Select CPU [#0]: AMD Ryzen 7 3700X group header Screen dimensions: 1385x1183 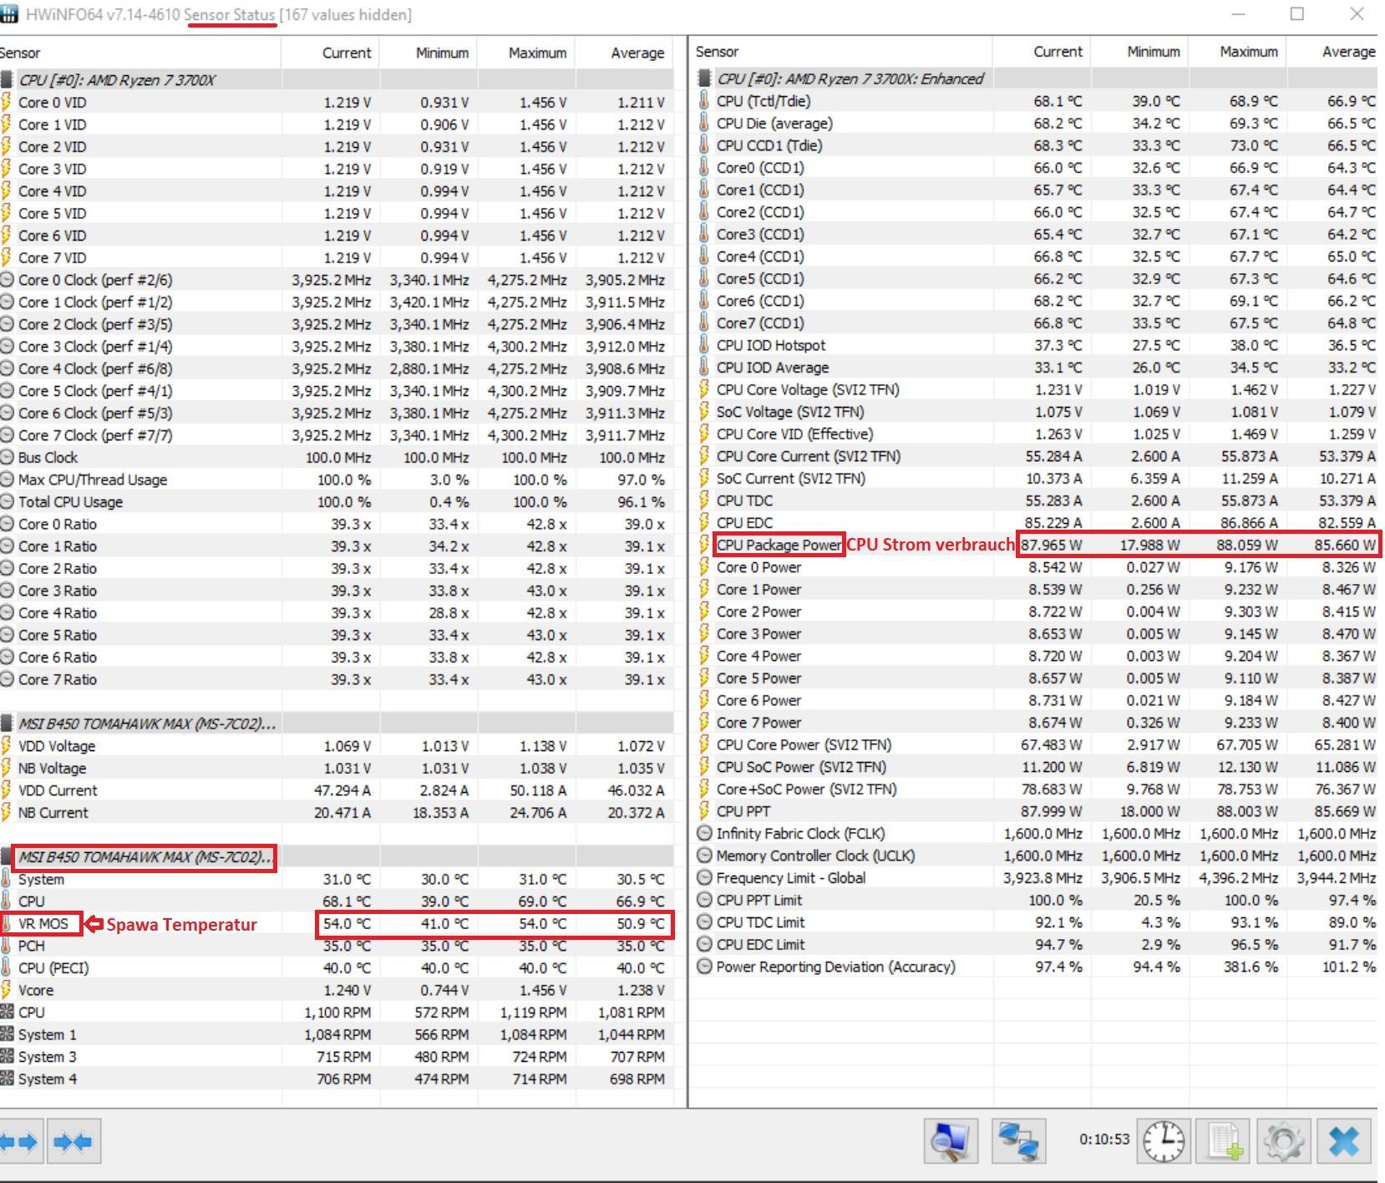(337, 80)
